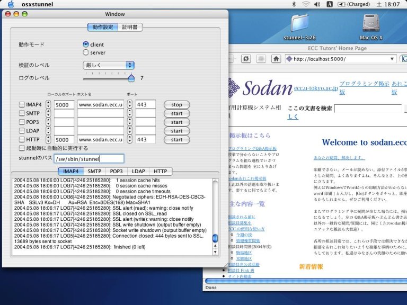The image size is (407, 305).
Task: Open the ecc.u-tokyo.ac.jp link
Action: point(316,88)
